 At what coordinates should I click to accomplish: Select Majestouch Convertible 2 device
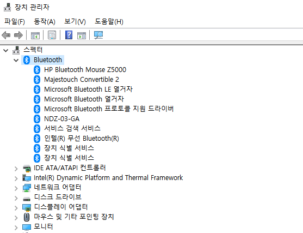(82, 80)
